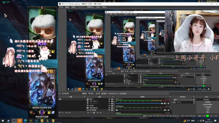Viewport: 219px width, 123px height.
Task: Open the Windows Start menu
Action: [x=3, y=121]
